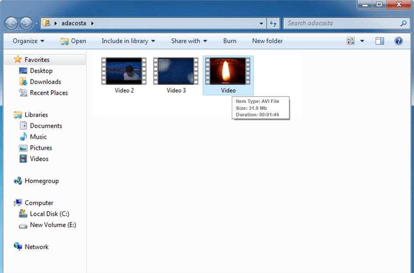The image size is (414, 273).
Task: Click the Libraries folder icon
Action: coord(18,115)
